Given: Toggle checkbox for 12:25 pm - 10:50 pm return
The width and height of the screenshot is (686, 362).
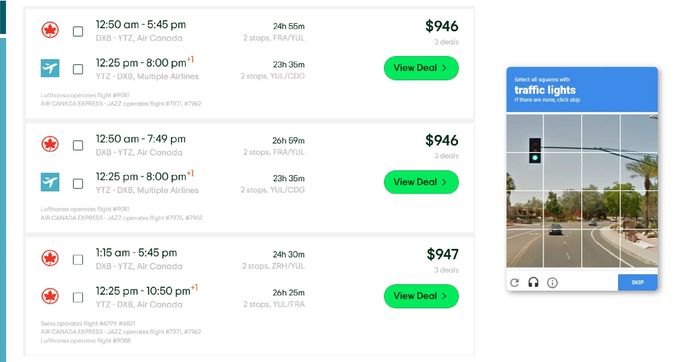Looking at the screenshot, I should pos(78,297).
